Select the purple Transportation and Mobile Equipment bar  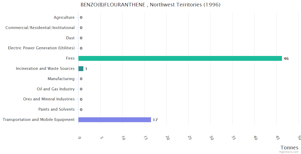pos(114,120)
